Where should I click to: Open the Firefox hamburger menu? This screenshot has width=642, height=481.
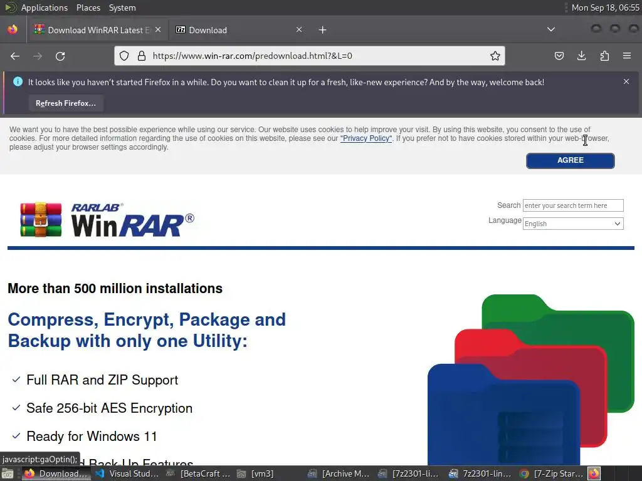coord(627,56)
